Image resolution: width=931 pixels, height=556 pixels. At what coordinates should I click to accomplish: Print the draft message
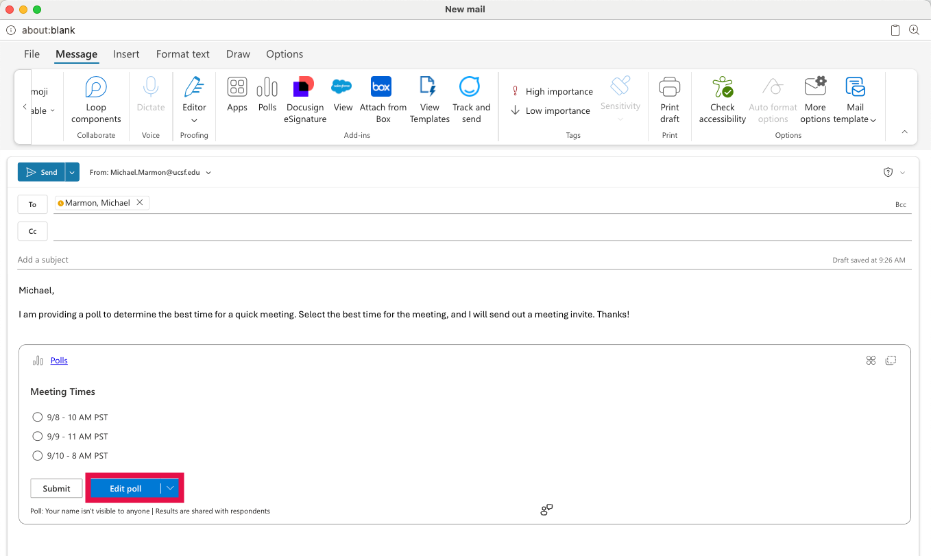[670, 100]
